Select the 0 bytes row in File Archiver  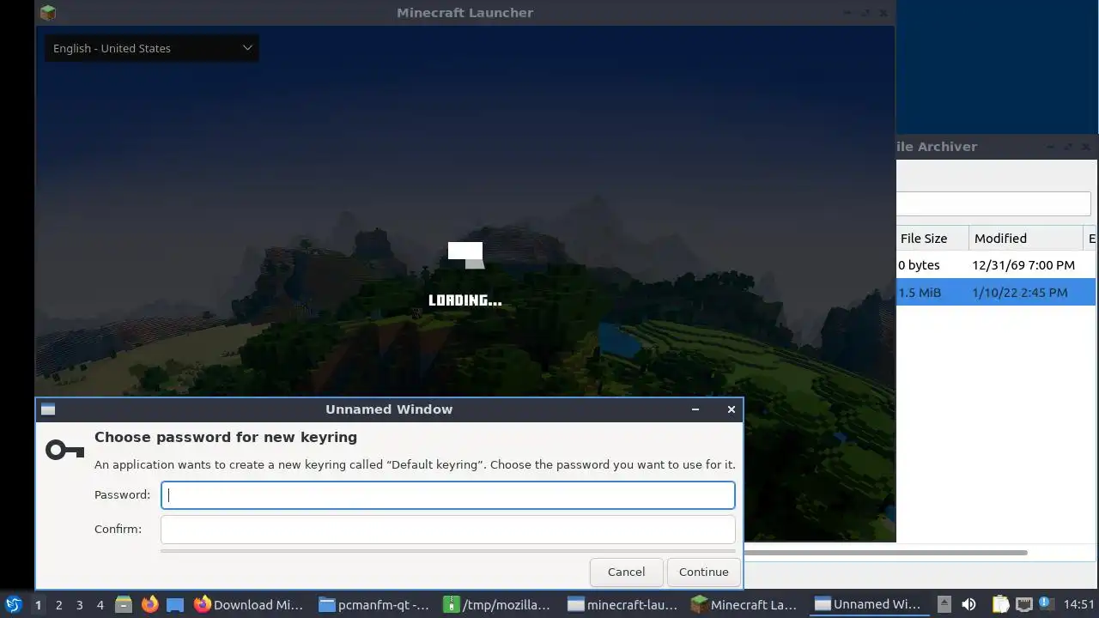click(996, 265)
